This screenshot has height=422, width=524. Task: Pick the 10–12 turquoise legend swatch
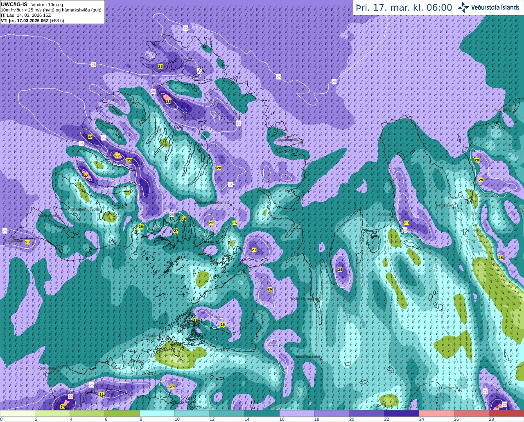[192, 414]
